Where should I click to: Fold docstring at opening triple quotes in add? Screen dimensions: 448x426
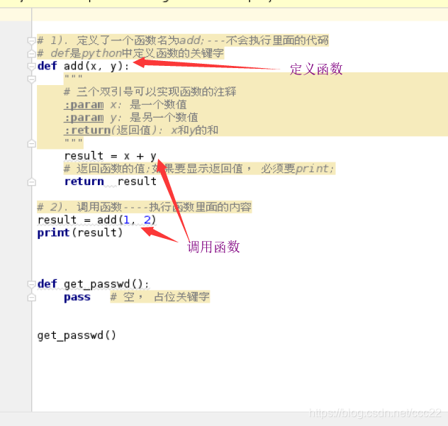pyautogui.click(x=31, y=79)
